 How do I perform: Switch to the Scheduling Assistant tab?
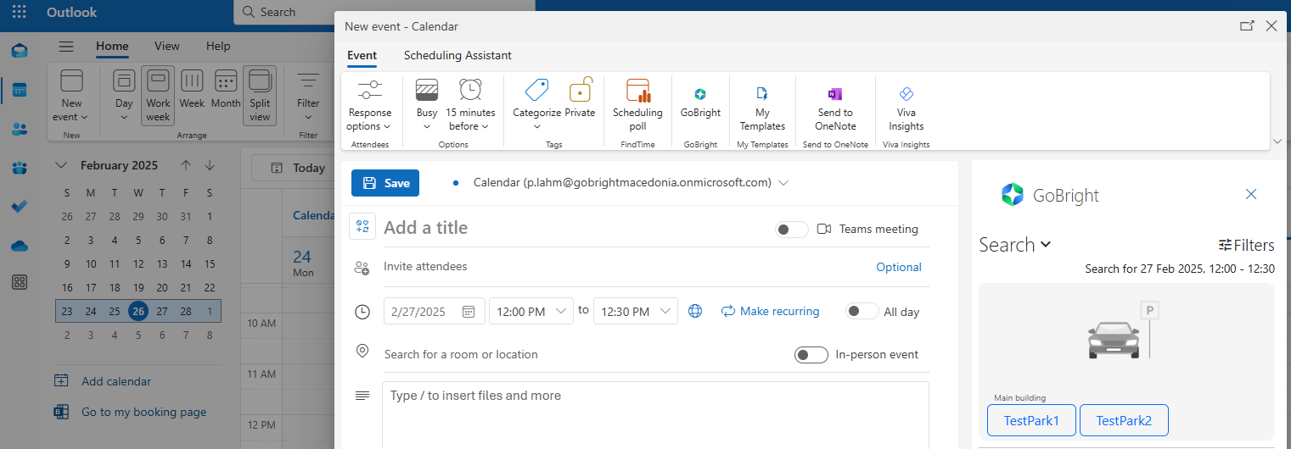click(457, 55)
